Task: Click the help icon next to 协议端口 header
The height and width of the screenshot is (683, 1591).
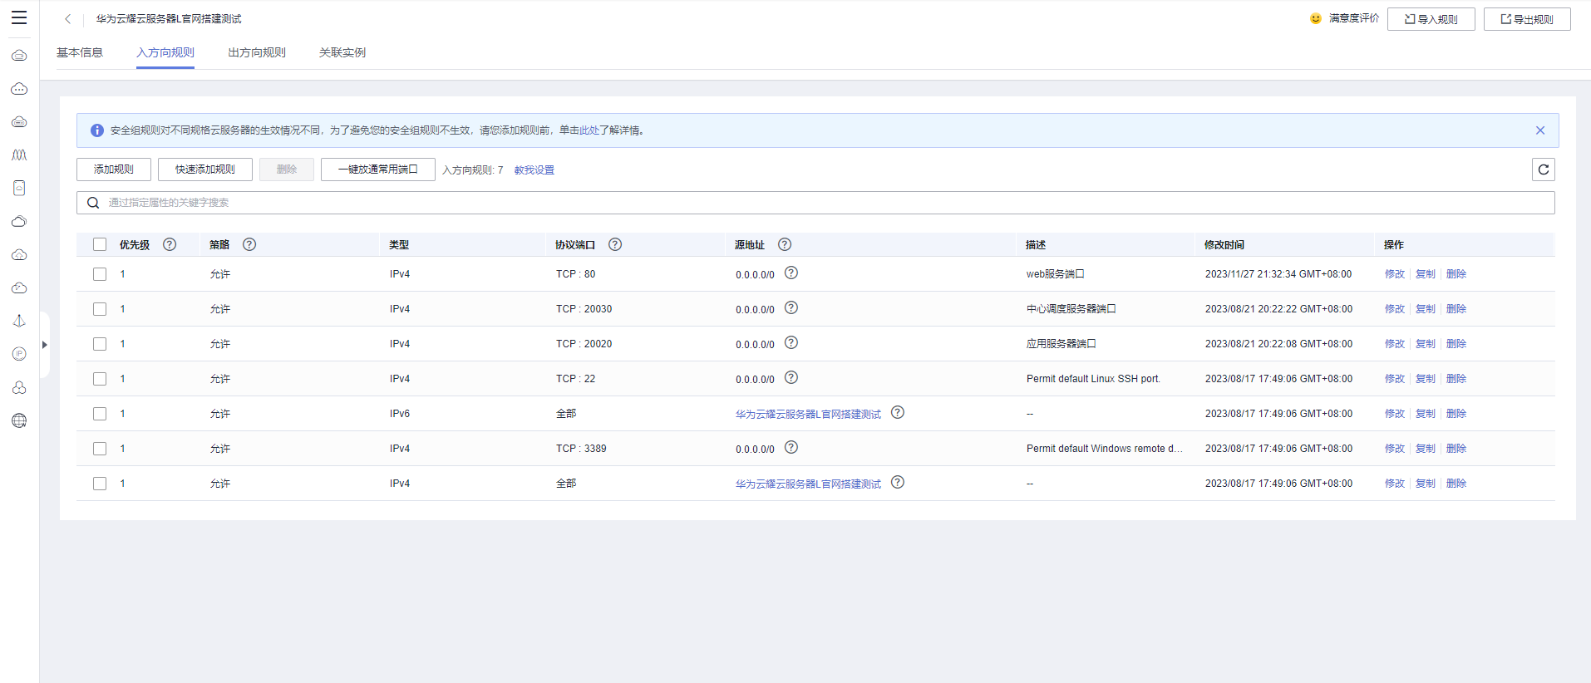Action: coord(615,244)
